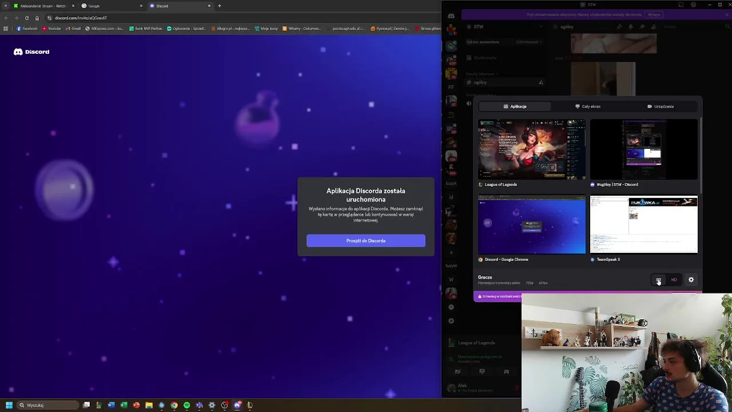Invite people to ogólny channel icon
Viewport: 732px width, 412px height.
(x=541, y=82)
